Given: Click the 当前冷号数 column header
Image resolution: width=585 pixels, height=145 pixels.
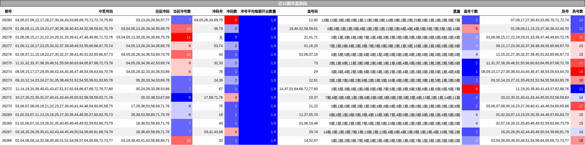Looking at the screenshot, I should [x=182, y=11].
